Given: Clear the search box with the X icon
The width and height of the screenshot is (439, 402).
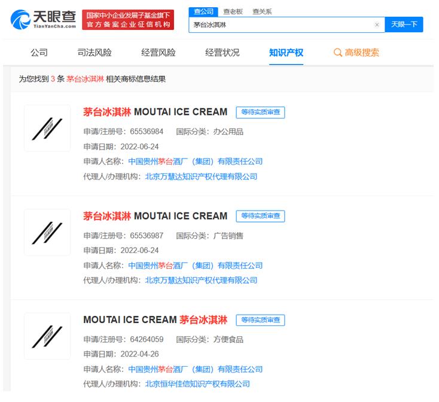Looking at the screenshot, I should click(x=377, y=25).
